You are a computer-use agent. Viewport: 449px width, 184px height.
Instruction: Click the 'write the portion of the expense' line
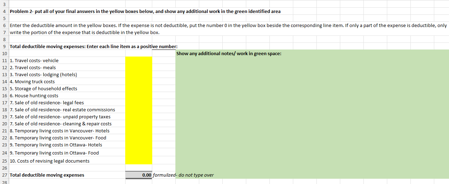pos(85,32)
